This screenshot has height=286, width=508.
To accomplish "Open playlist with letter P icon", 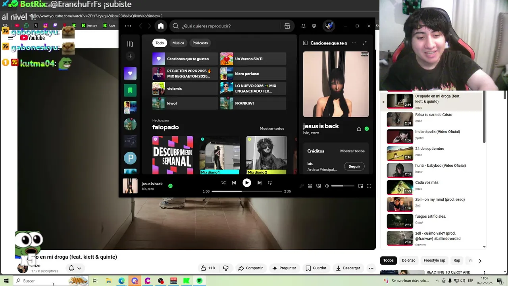I will [x=130, y=158].
